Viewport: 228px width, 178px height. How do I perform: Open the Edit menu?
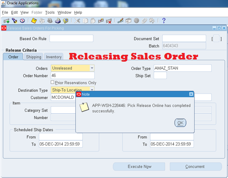coord(15,13)
